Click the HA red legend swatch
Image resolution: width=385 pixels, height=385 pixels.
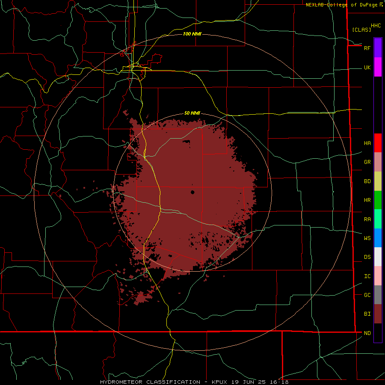378,143
